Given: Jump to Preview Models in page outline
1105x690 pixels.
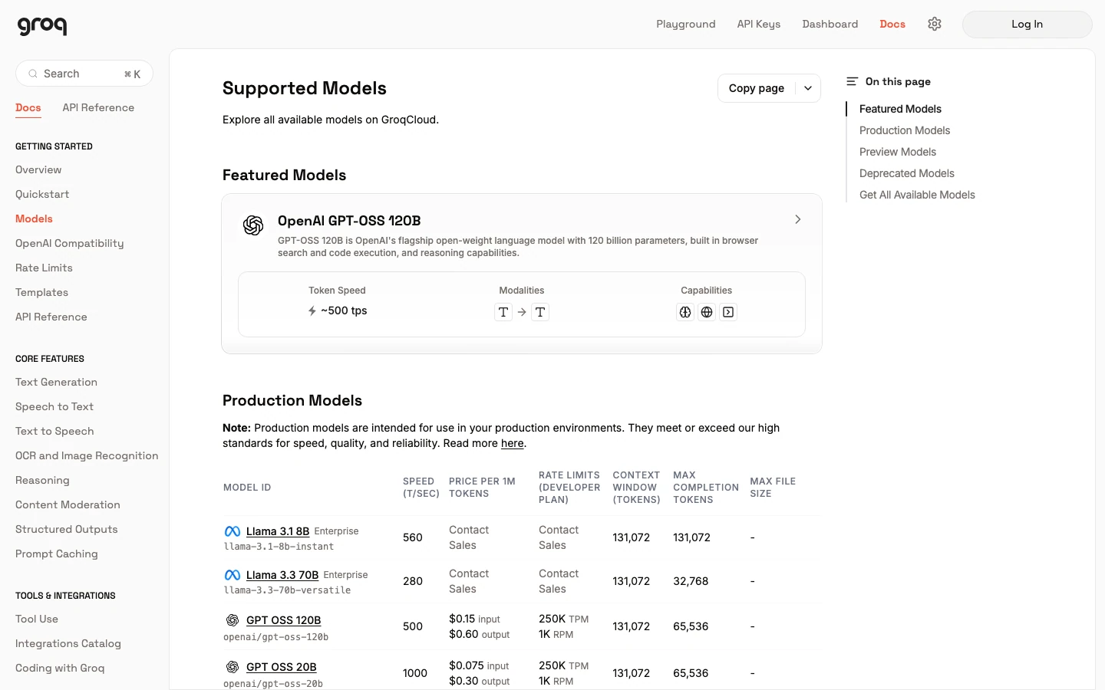Looking at the screenshot, I should pos(898,152).
